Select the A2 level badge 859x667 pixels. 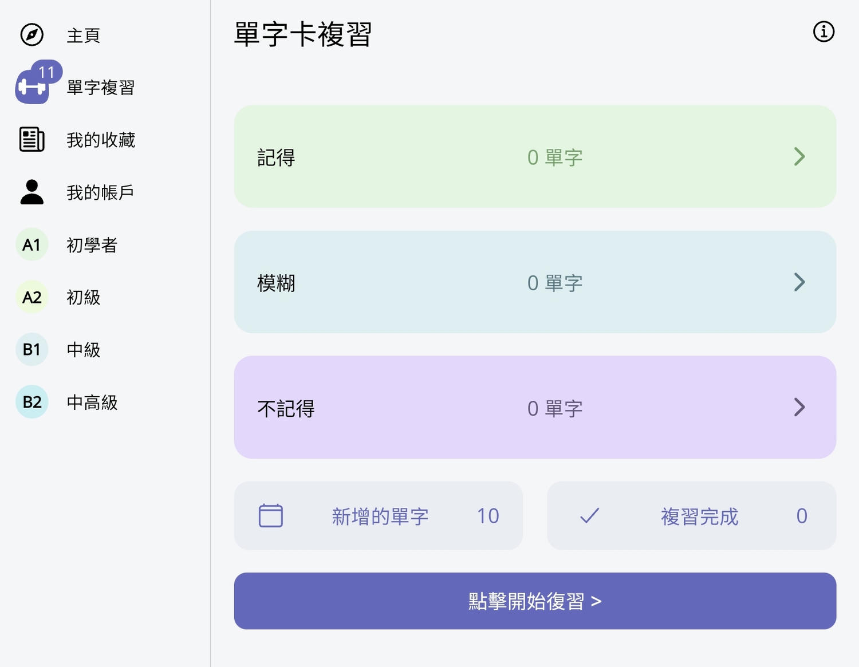click(32, 297)
